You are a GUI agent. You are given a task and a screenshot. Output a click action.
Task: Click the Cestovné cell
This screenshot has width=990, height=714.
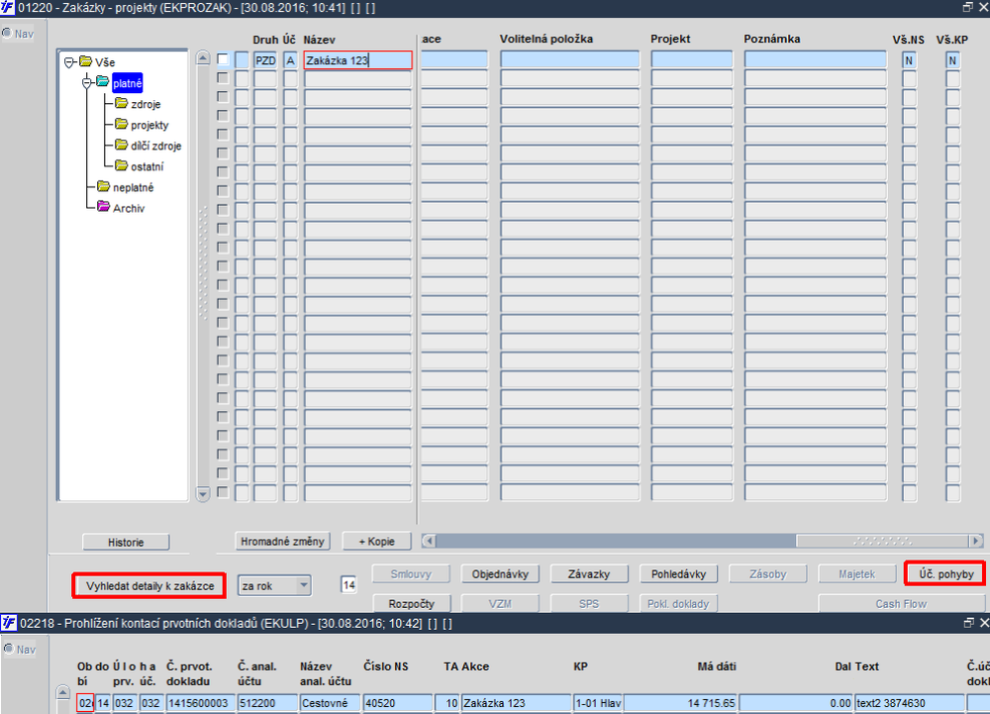(331, 703)
